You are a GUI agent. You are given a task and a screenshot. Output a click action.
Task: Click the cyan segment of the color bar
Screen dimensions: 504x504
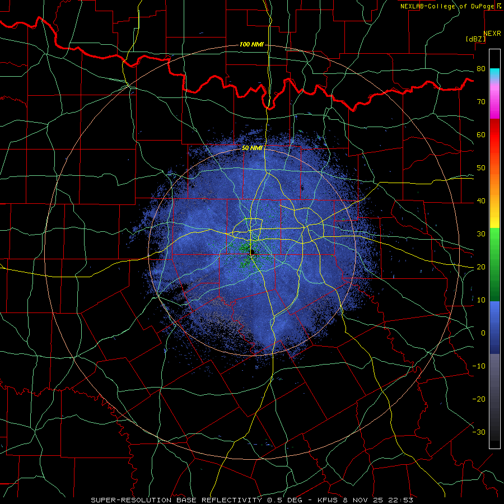pyautogui.click(x=494, y=73)
